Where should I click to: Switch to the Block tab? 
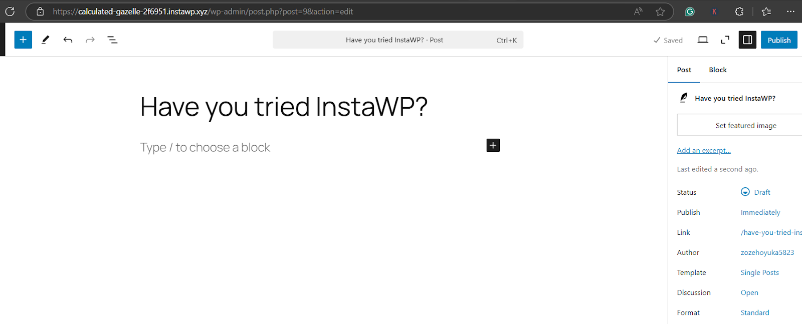click(x=718, y=70)
